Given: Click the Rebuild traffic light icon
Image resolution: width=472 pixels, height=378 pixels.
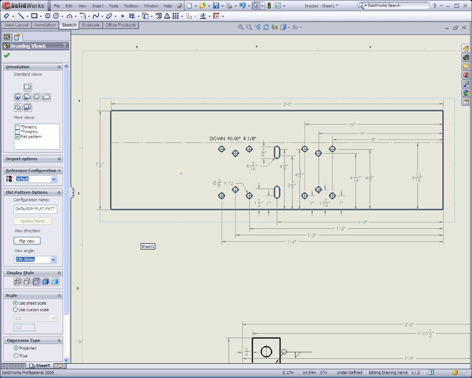Looking at the screenshot, I should 269,6.
